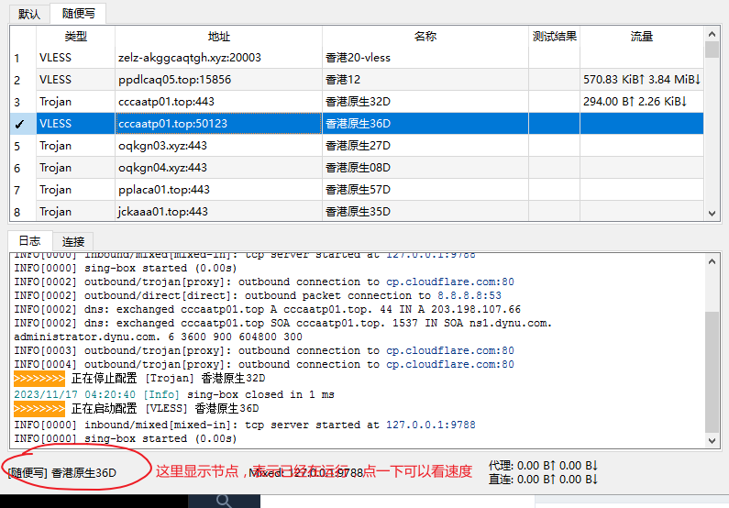The width and height of the screenshot is (729, 508).
Task: Sort by the 测试结果 column header
Action: 554,37
